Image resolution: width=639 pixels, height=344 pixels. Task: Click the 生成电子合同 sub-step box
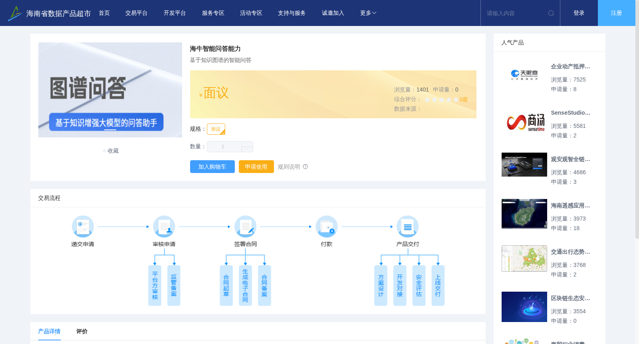(245, 285)
